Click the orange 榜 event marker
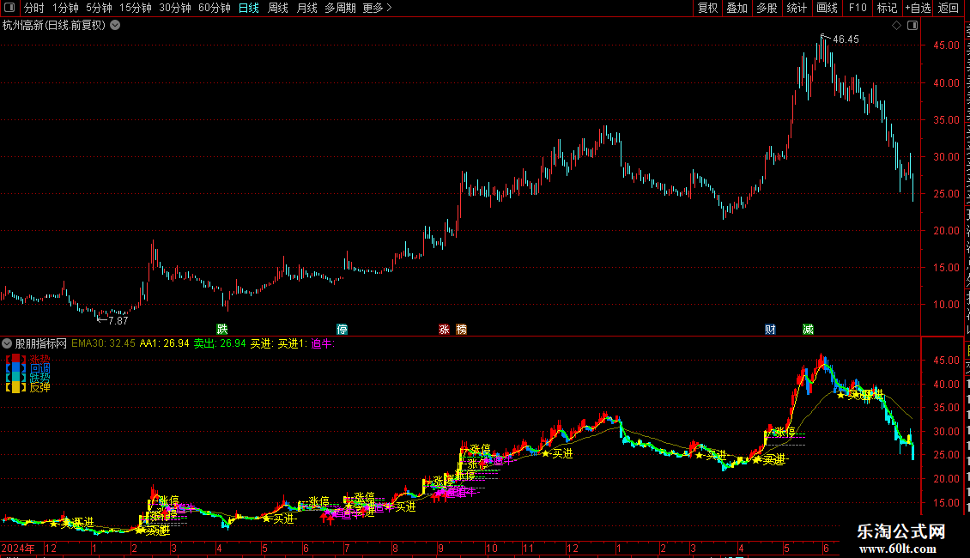Image resolution: width=970 pixels, height=558 pixels. click(x=462, y=329)
